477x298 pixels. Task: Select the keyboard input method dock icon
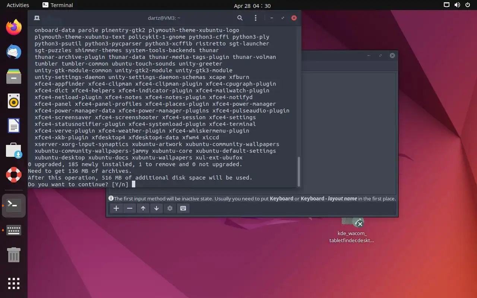coord(14,230)
